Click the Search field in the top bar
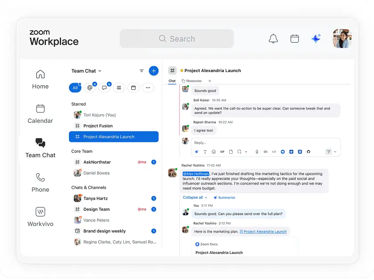 coord(176,39)
